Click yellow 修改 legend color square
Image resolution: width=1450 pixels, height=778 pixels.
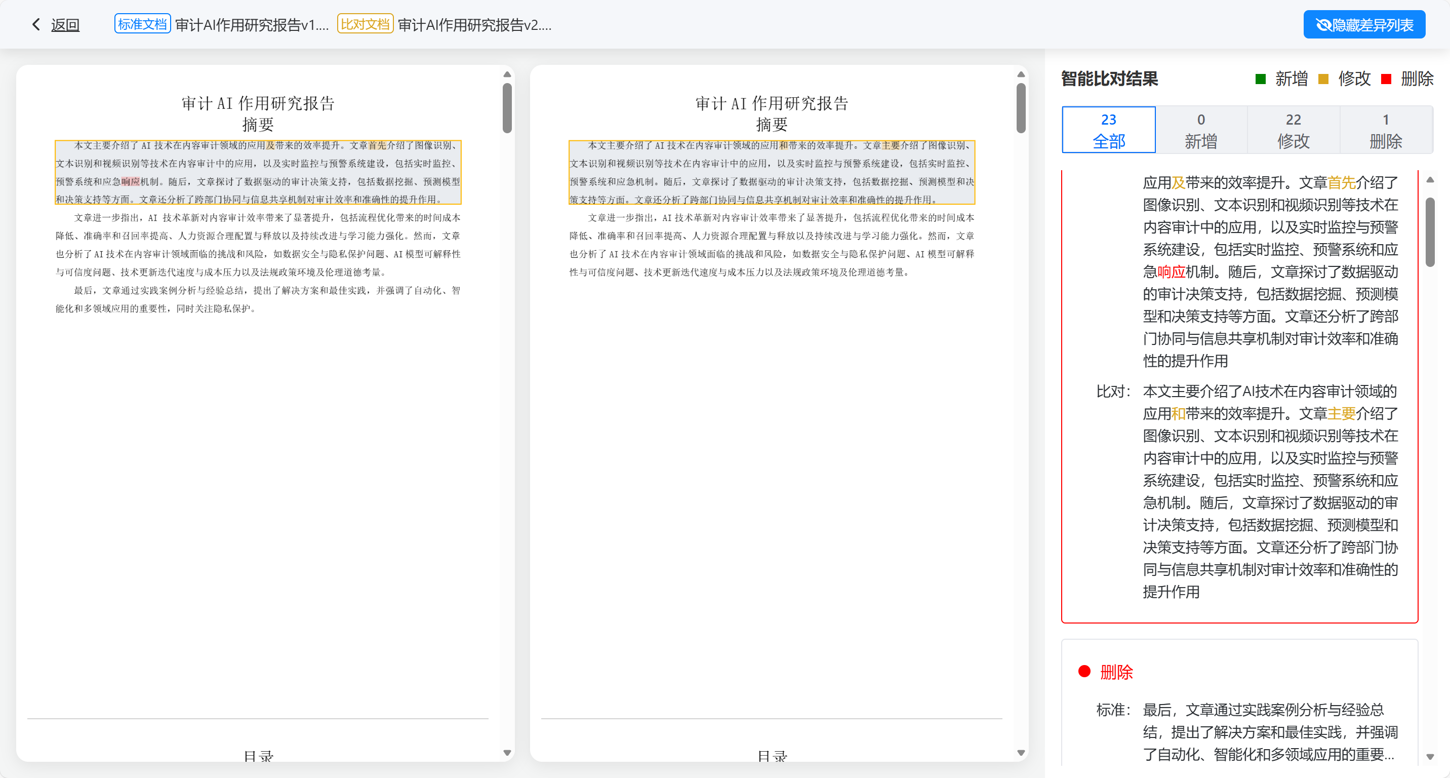point(1323,80)
